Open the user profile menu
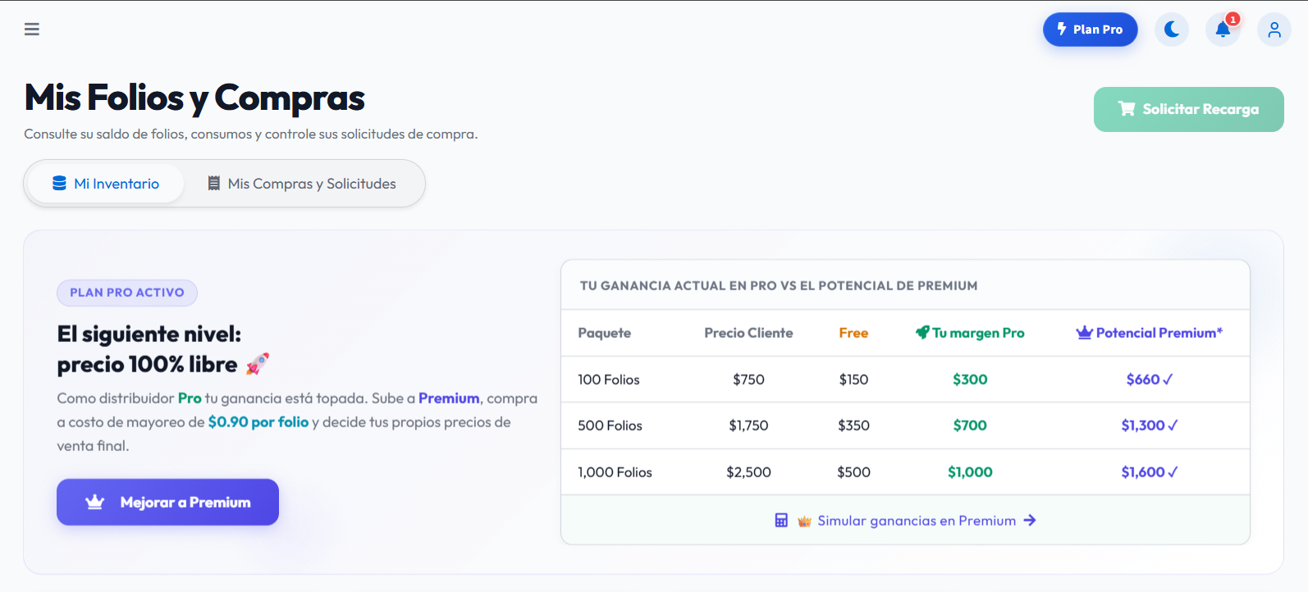This screenshot has width=1308, height=592. [1274, 30]
